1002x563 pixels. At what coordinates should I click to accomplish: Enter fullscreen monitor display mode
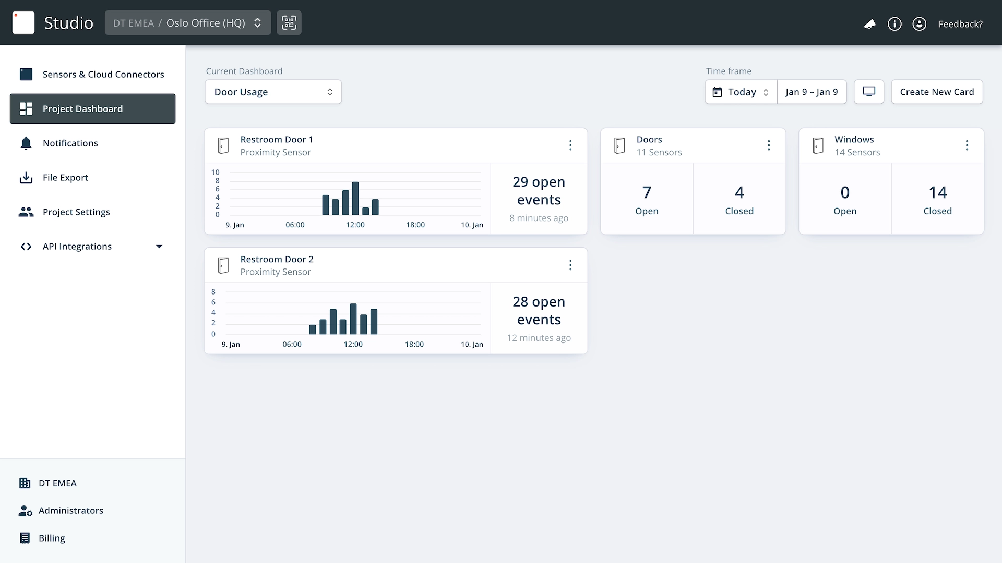(869, 92)
